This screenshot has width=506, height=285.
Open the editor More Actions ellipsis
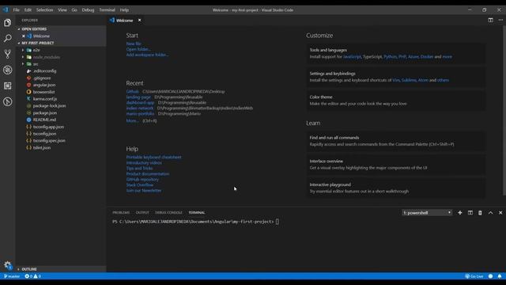tap(500, 20)
